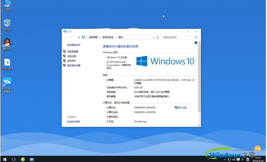Open 远程设置 remote settings link
This screenshot has height=162, width=267.
pos(72,56)
